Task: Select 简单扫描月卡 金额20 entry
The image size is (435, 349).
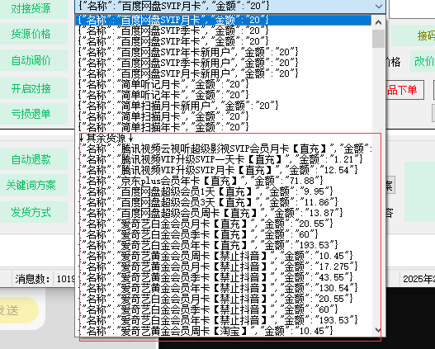Action: click(x=224, y=116)
